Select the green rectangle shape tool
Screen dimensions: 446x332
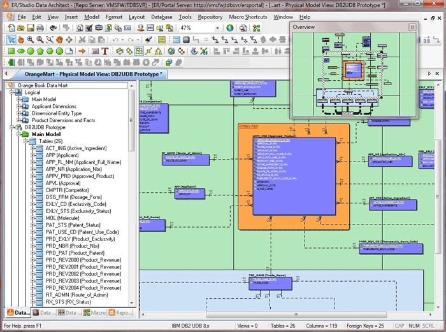click(x=11, y=51)
